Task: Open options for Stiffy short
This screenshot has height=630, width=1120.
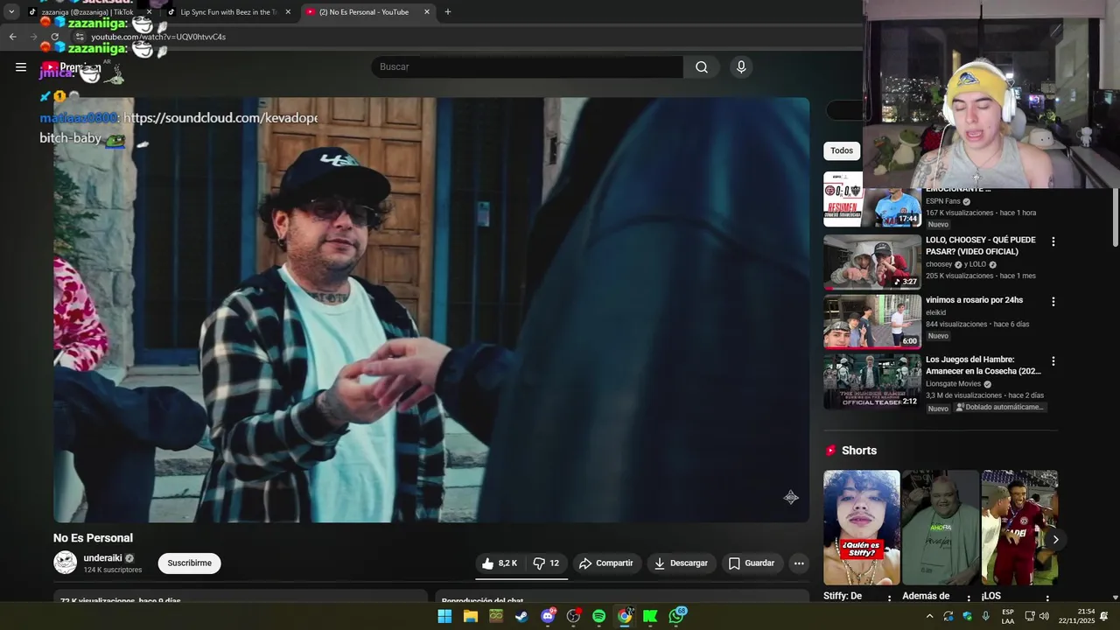Action: pyautogui.click(x=890, y=598)
